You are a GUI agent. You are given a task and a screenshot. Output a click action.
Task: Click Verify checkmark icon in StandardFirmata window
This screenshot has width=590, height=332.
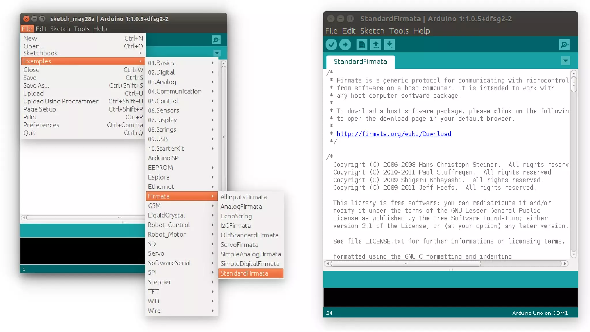coord(331,45)
